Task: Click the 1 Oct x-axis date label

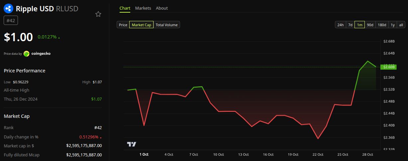Action: (x=144, y=154)
